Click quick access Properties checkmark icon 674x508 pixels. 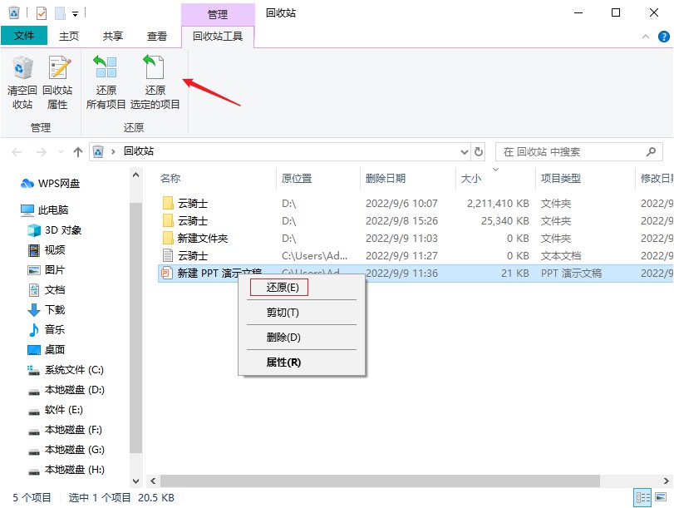pyautogui.click(x=42, y=13)
